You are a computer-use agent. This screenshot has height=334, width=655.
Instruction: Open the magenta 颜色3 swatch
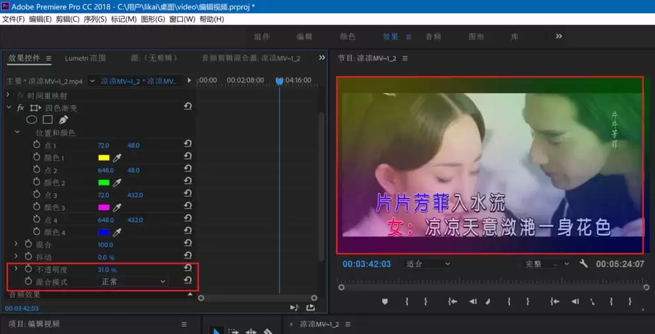[103, 208]
